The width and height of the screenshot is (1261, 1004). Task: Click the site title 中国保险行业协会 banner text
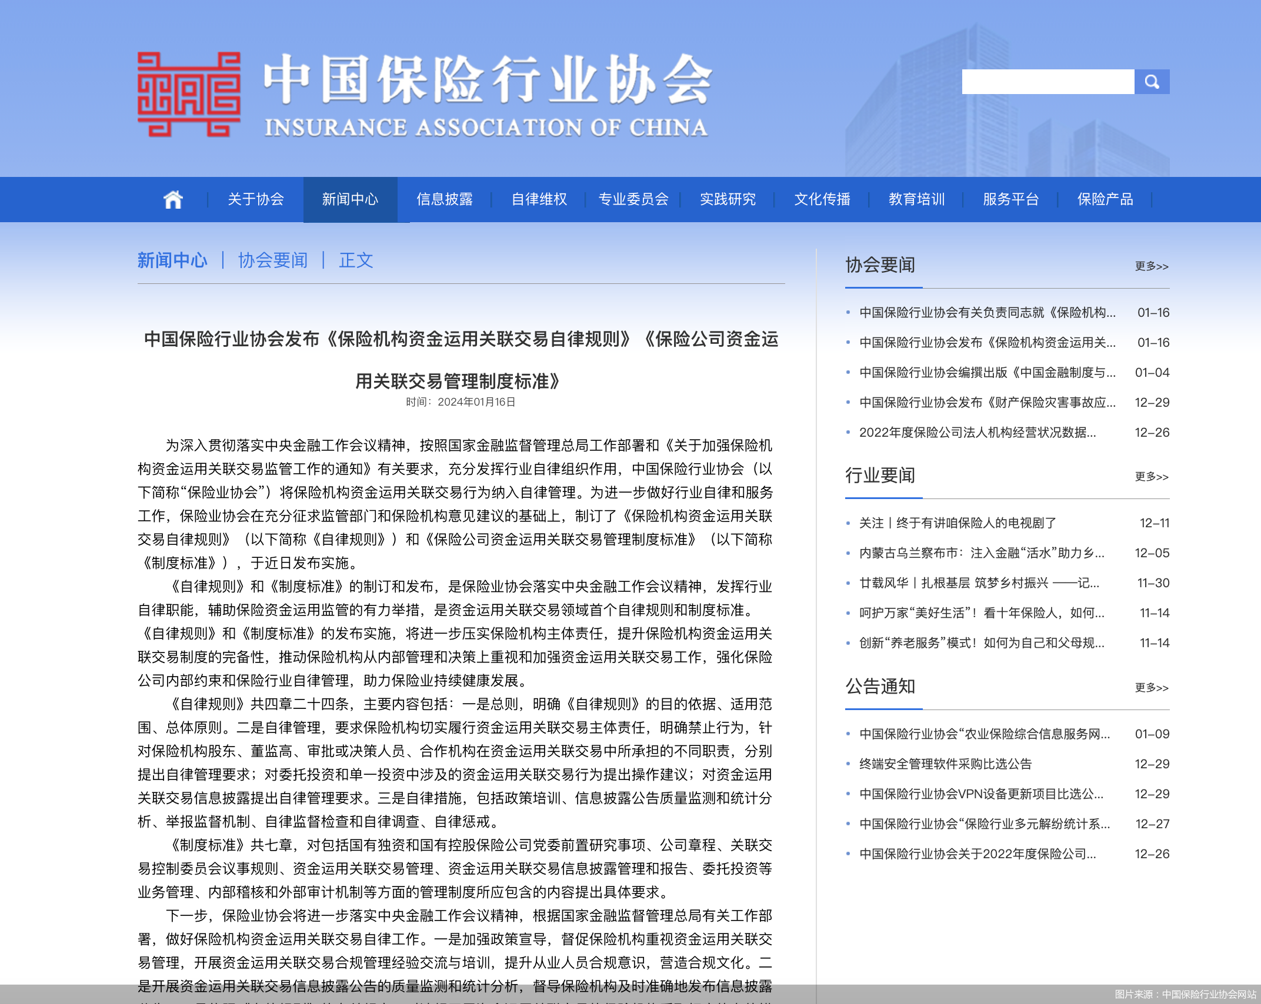(x=488, y=79)
